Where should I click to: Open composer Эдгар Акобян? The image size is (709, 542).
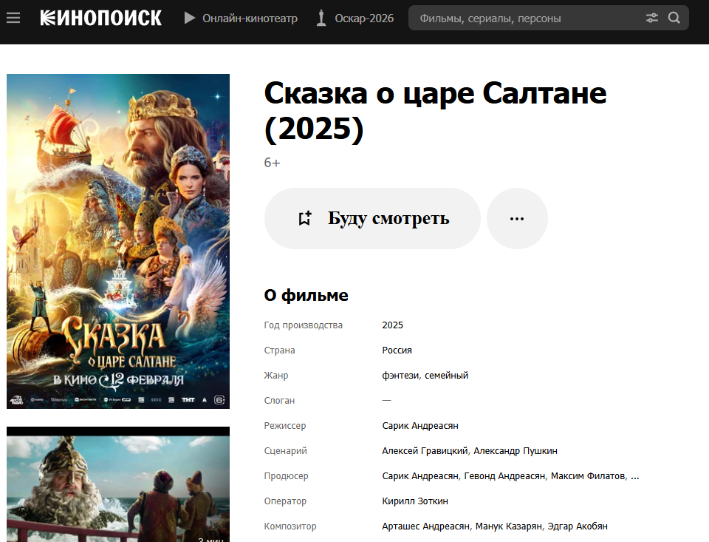pyautogui.click(x=578, y=526)
